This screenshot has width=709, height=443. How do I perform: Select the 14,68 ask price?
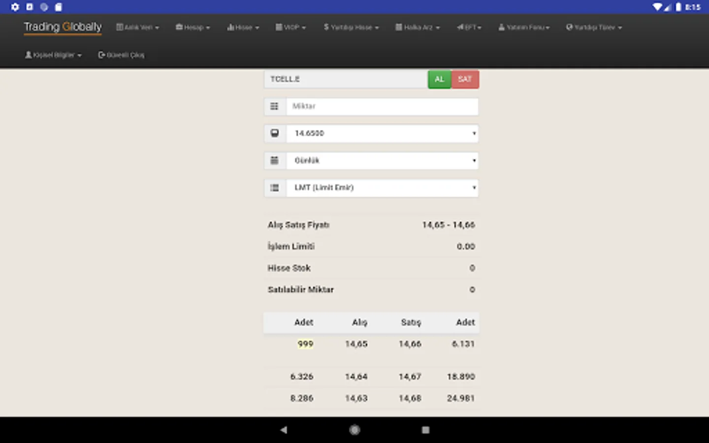pyautogui.click(x=410, y=398)
